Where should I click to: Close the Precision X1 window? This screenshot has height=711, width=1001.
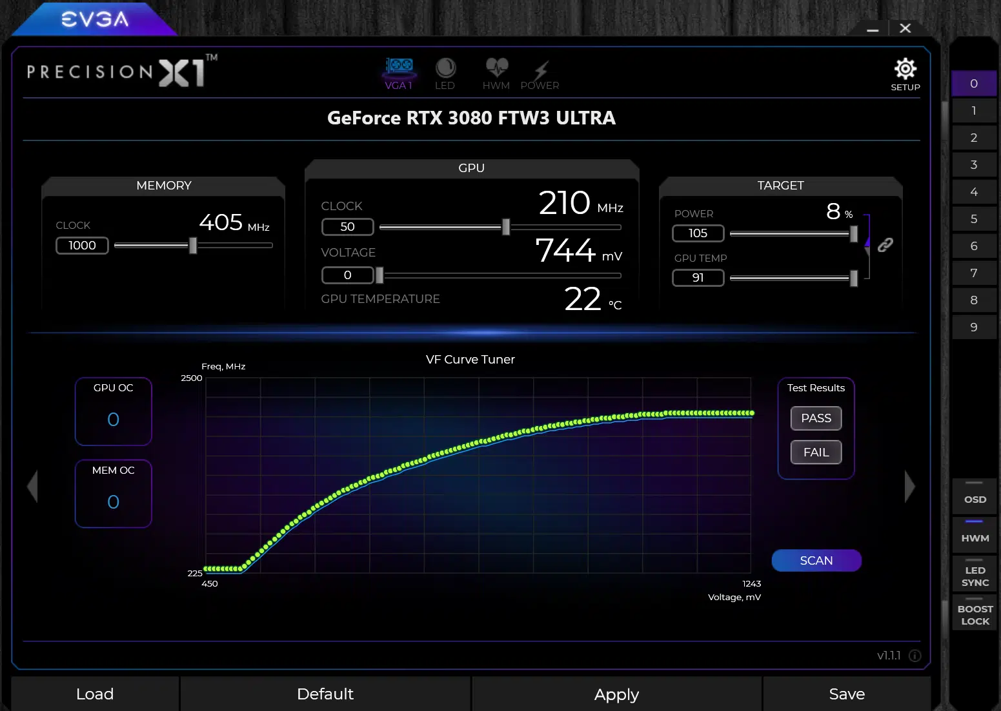click(905, 28)
